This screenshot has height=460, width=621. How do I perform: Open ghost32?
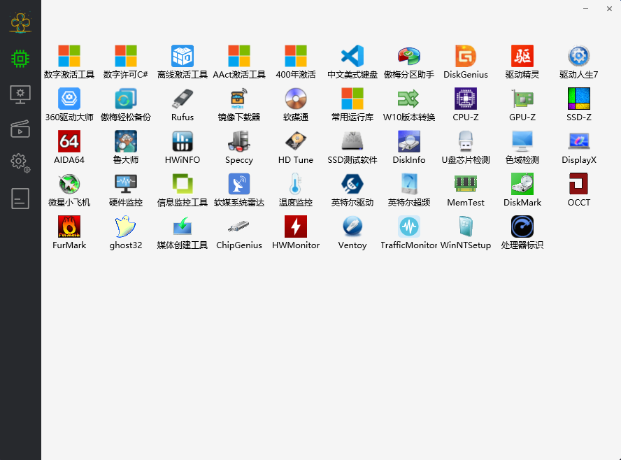pos(126,233)
